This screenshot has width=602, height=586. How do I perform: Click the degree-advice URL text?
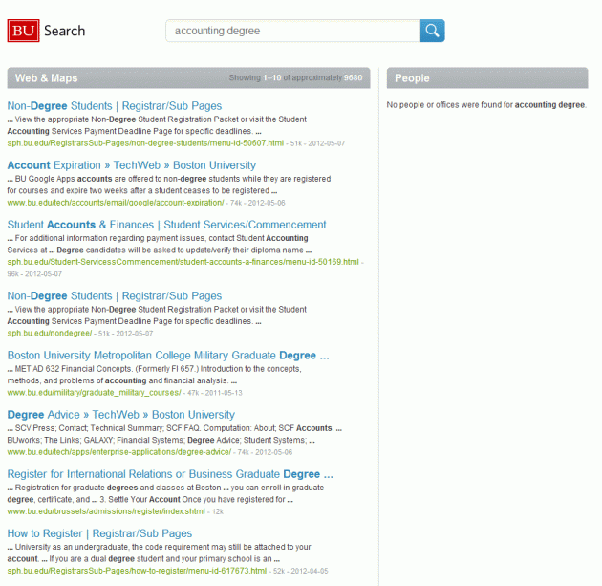tap(119, 452)
